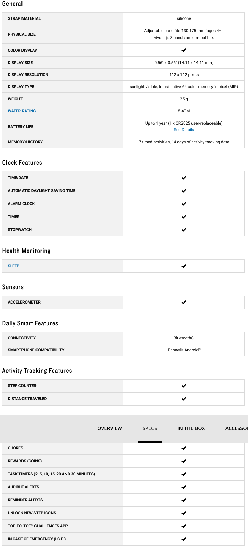Switch to the In The Box tab
Screen dimensions: 248x552
click(x=191, y=428)
